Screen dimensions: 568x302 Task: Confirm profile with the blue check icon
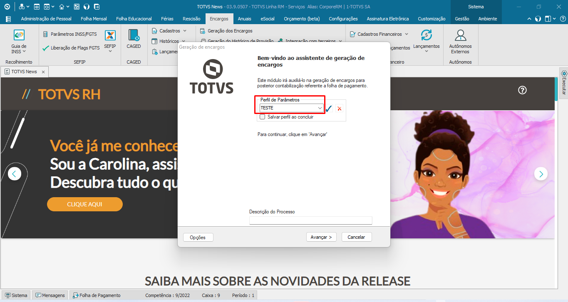click(329, 109)
